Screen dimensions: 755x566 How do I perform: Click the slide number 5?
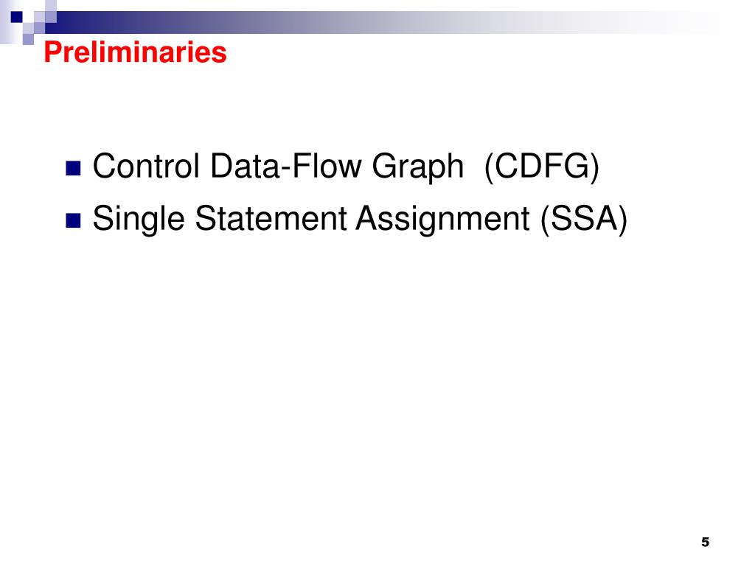pyautogui.click(x=706, y=542)
